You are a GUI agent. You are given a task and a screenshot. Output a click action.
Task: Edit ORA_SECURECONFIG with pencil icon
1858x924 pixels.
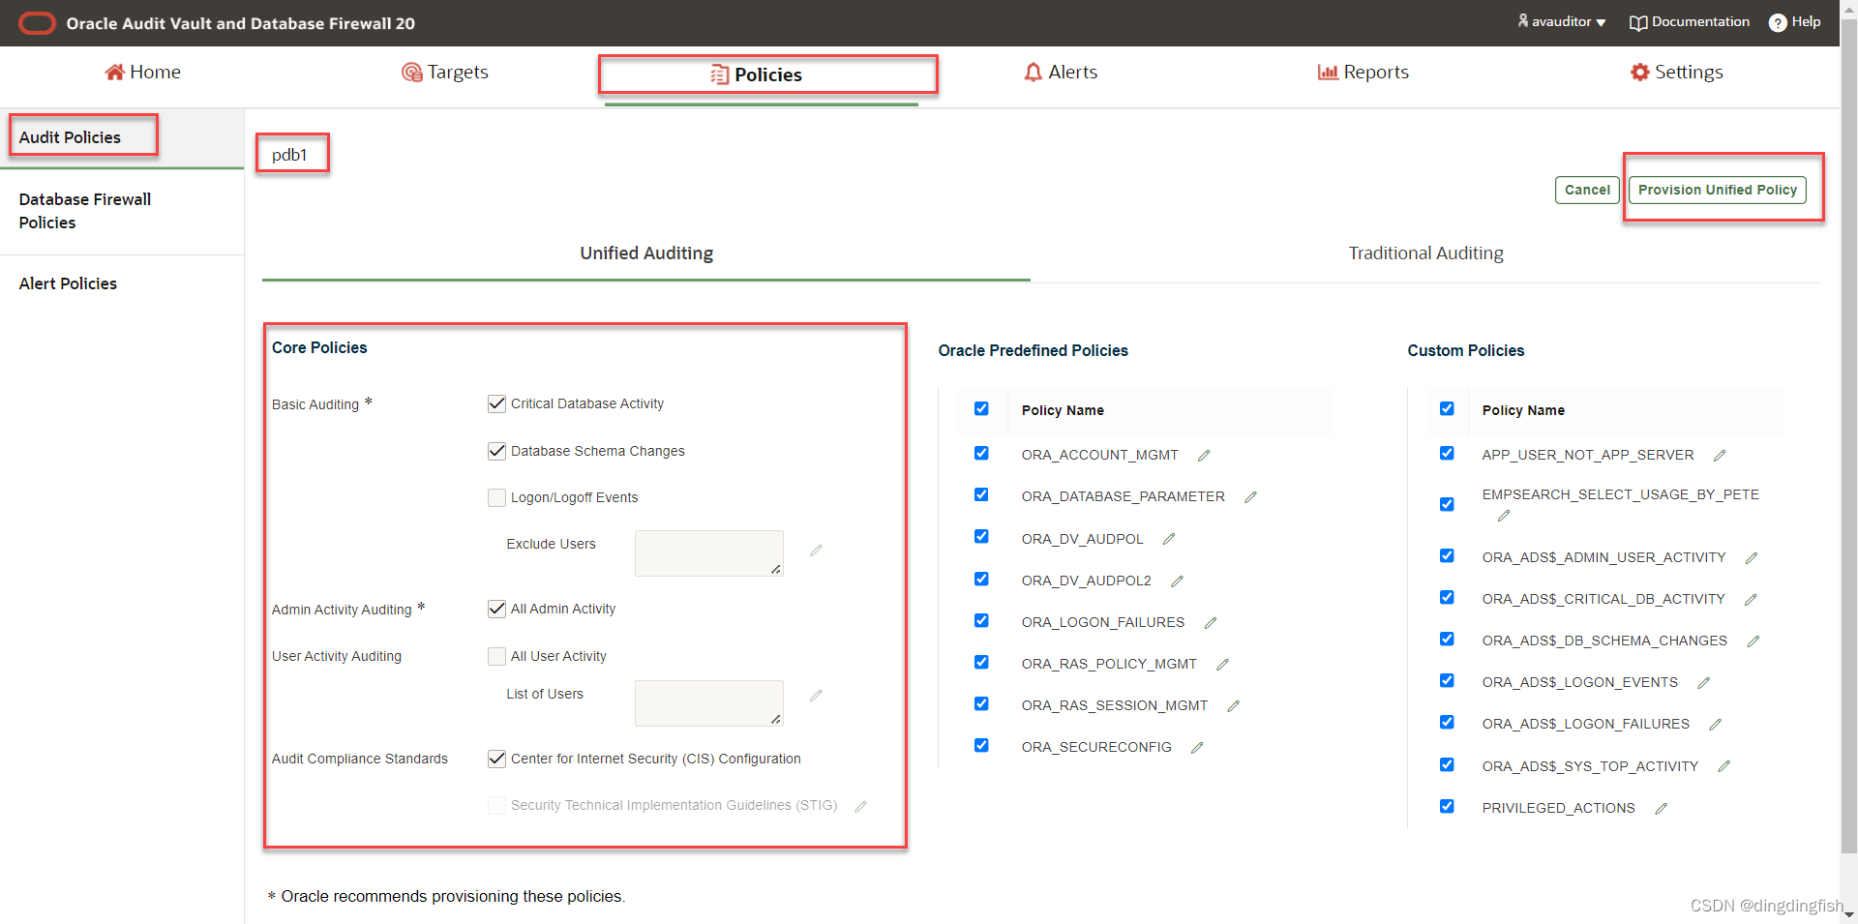pos(1197,748)
